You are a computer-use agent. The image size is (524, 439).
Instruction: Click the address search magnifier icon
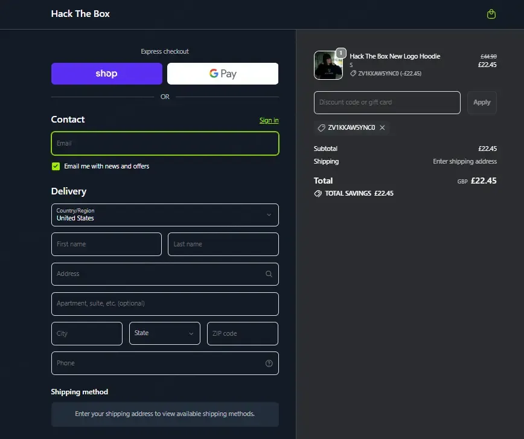tap(269, 274)
